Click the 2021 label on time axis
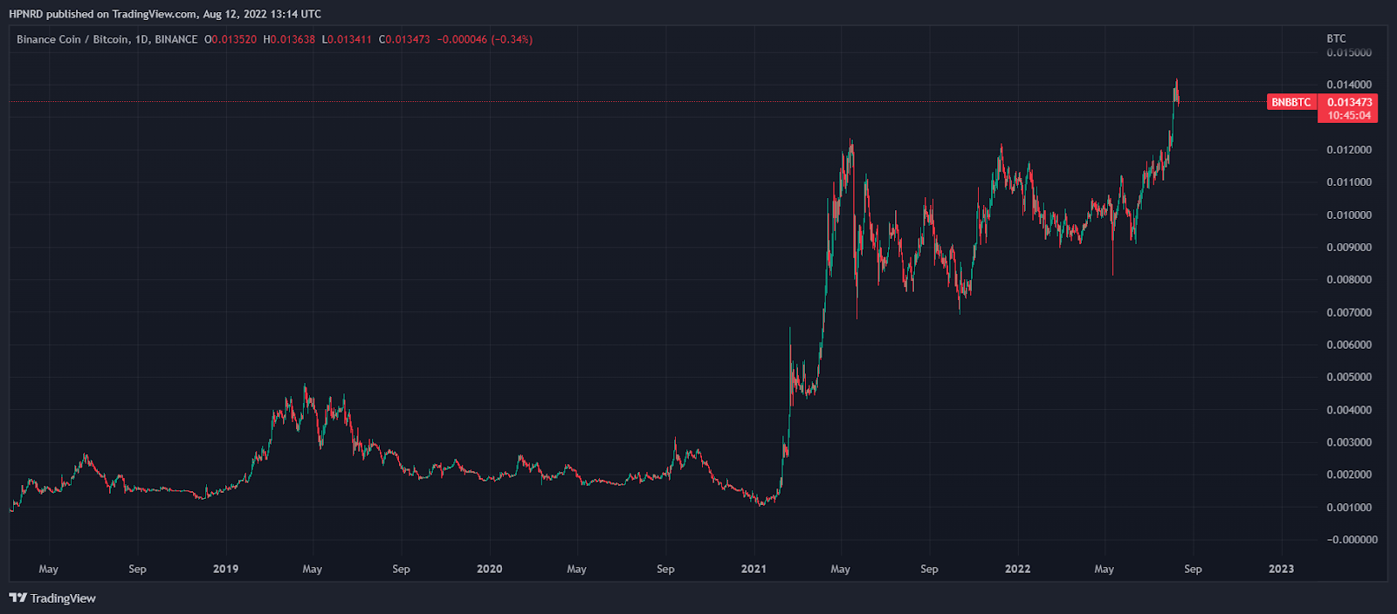This screenshot has height=614, width=1397. [753, 569]
